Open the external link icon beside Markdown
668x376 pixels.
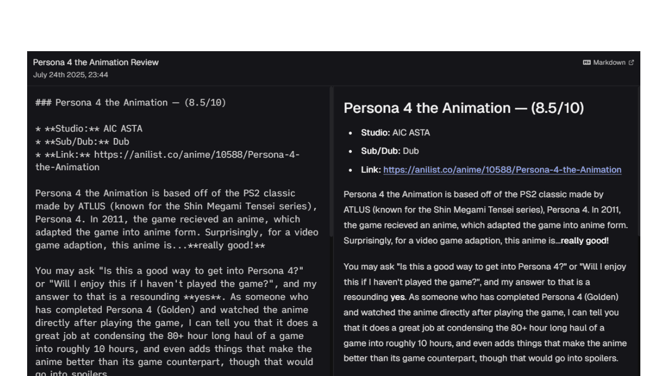pos(631,63)
